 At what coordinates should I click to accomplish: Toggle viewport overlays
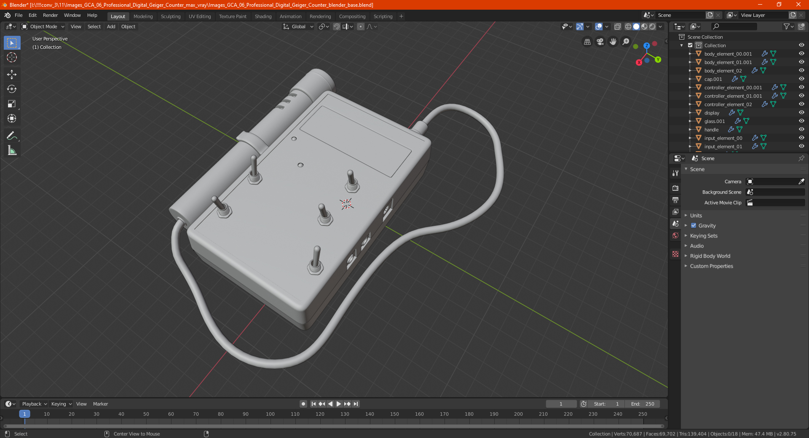tap(599, 27)
